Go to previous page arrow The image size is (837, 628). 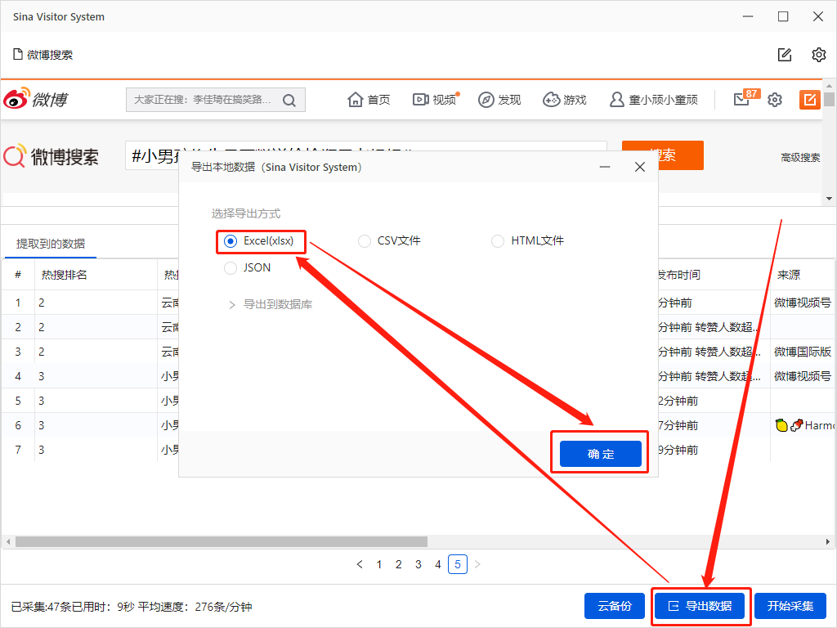point(360,564)
